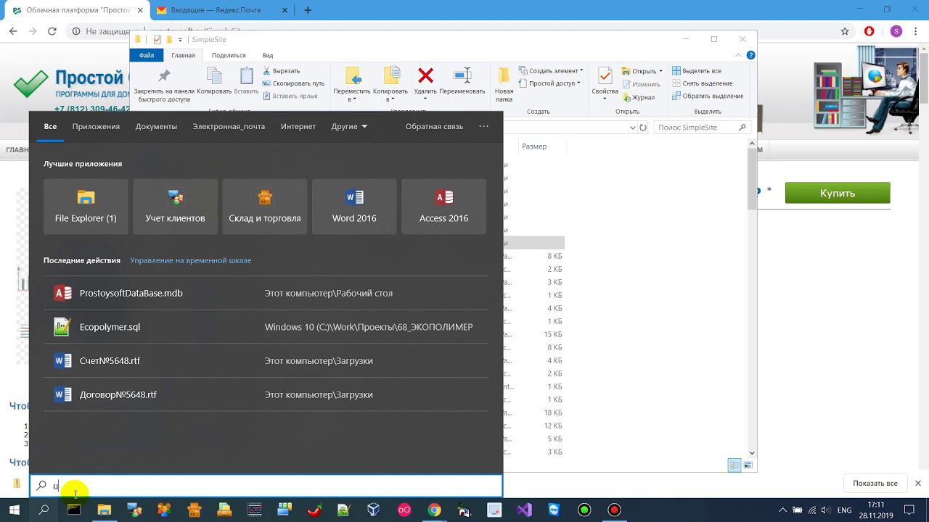This screenshot has width=929, height=522.
Task: Expand the Другие filter dropdown
Action: (x=349, y=126)
